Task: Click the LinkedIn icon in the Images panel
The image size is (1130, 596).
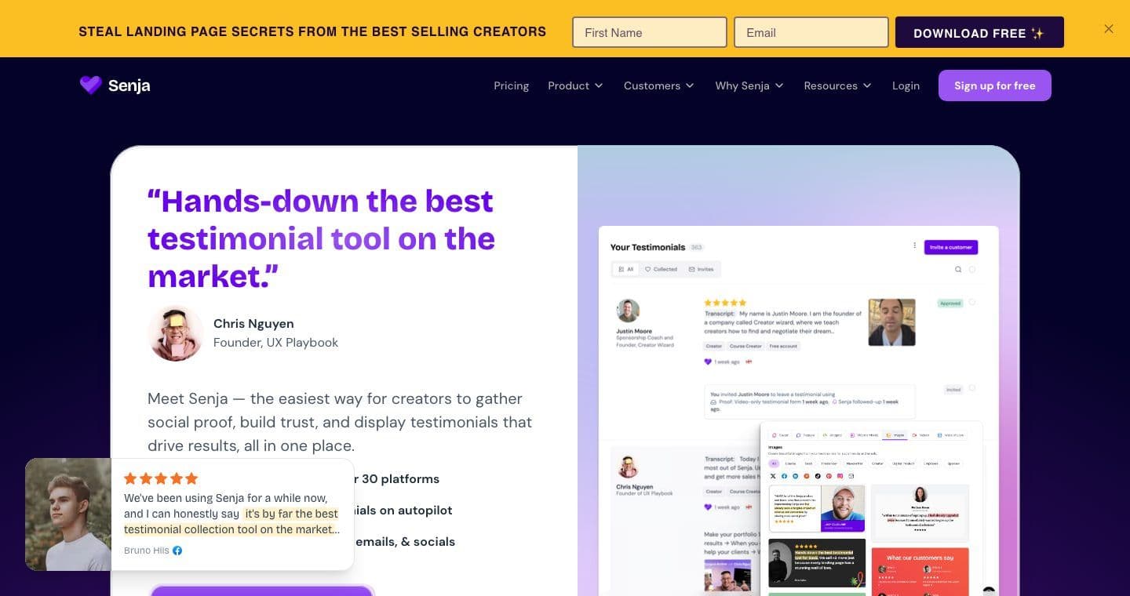Action: 796,476
